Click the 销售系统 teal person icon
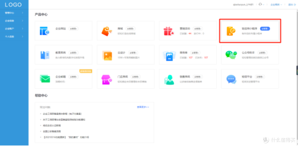The image size is (298, 146). click(169, 79)
